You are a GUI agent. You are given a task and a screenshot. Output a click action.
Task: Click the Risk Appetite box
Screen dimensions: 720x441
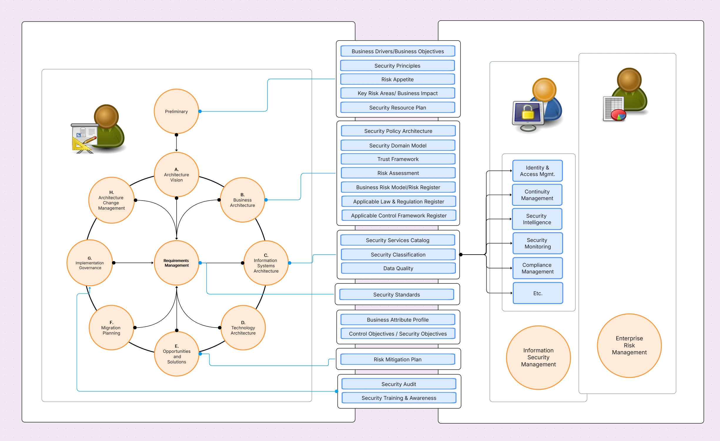coord(397,79)
